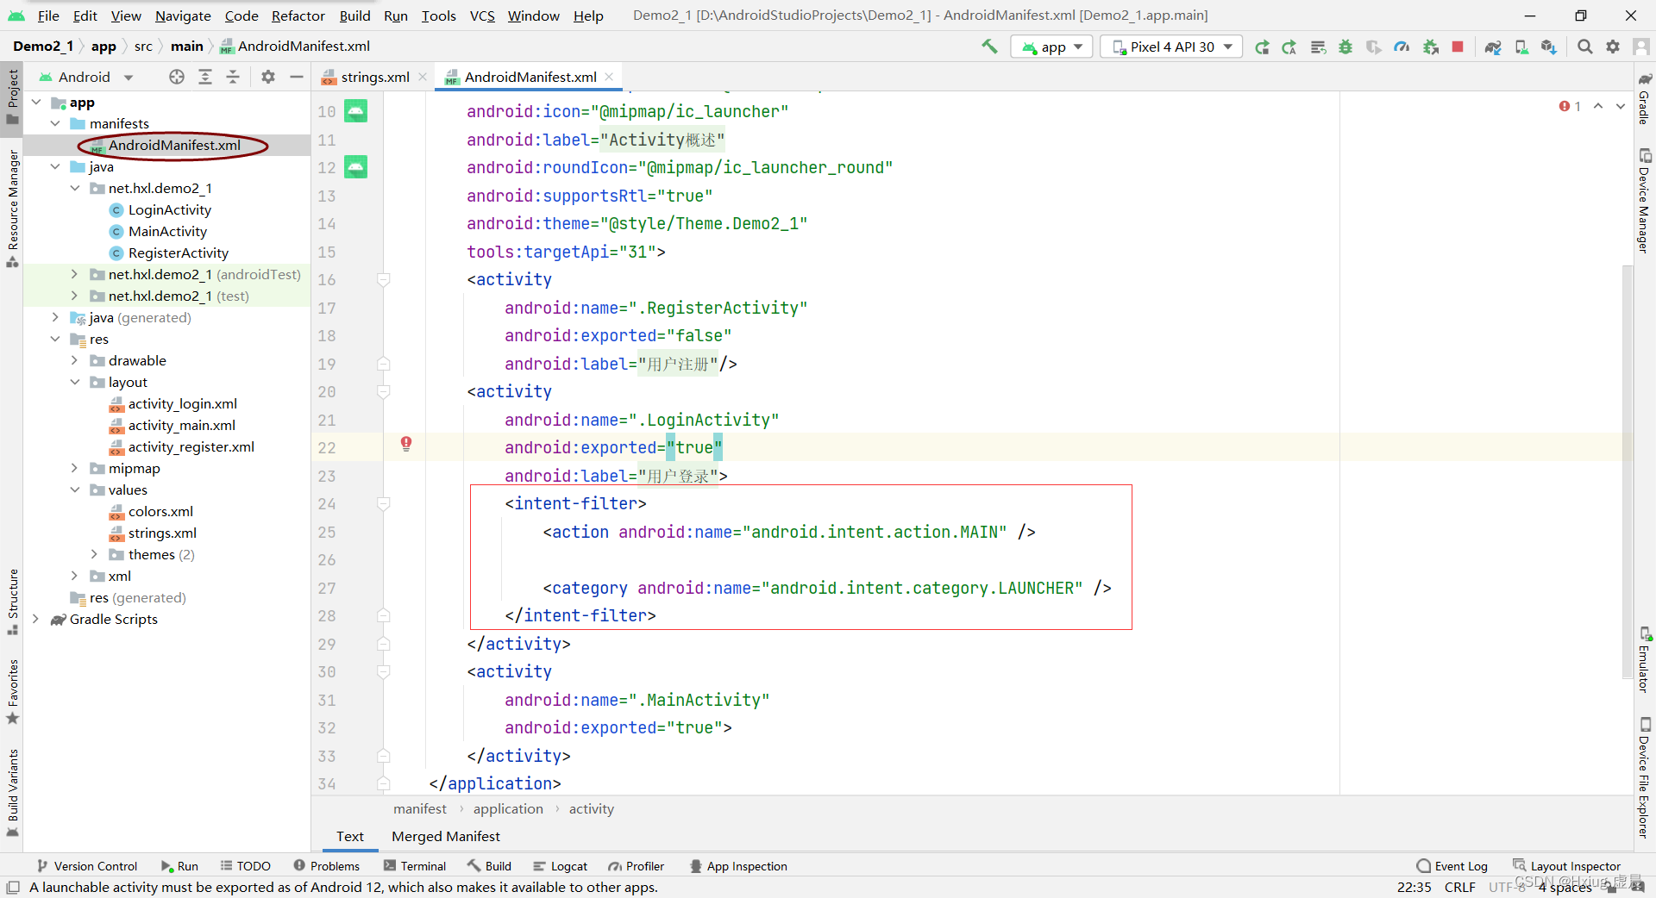Open the SDK Manager icon
1656x898 pixels.
[x=1549, y=47]
